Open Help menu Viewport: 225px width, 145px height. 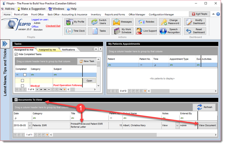click(72, 9)
